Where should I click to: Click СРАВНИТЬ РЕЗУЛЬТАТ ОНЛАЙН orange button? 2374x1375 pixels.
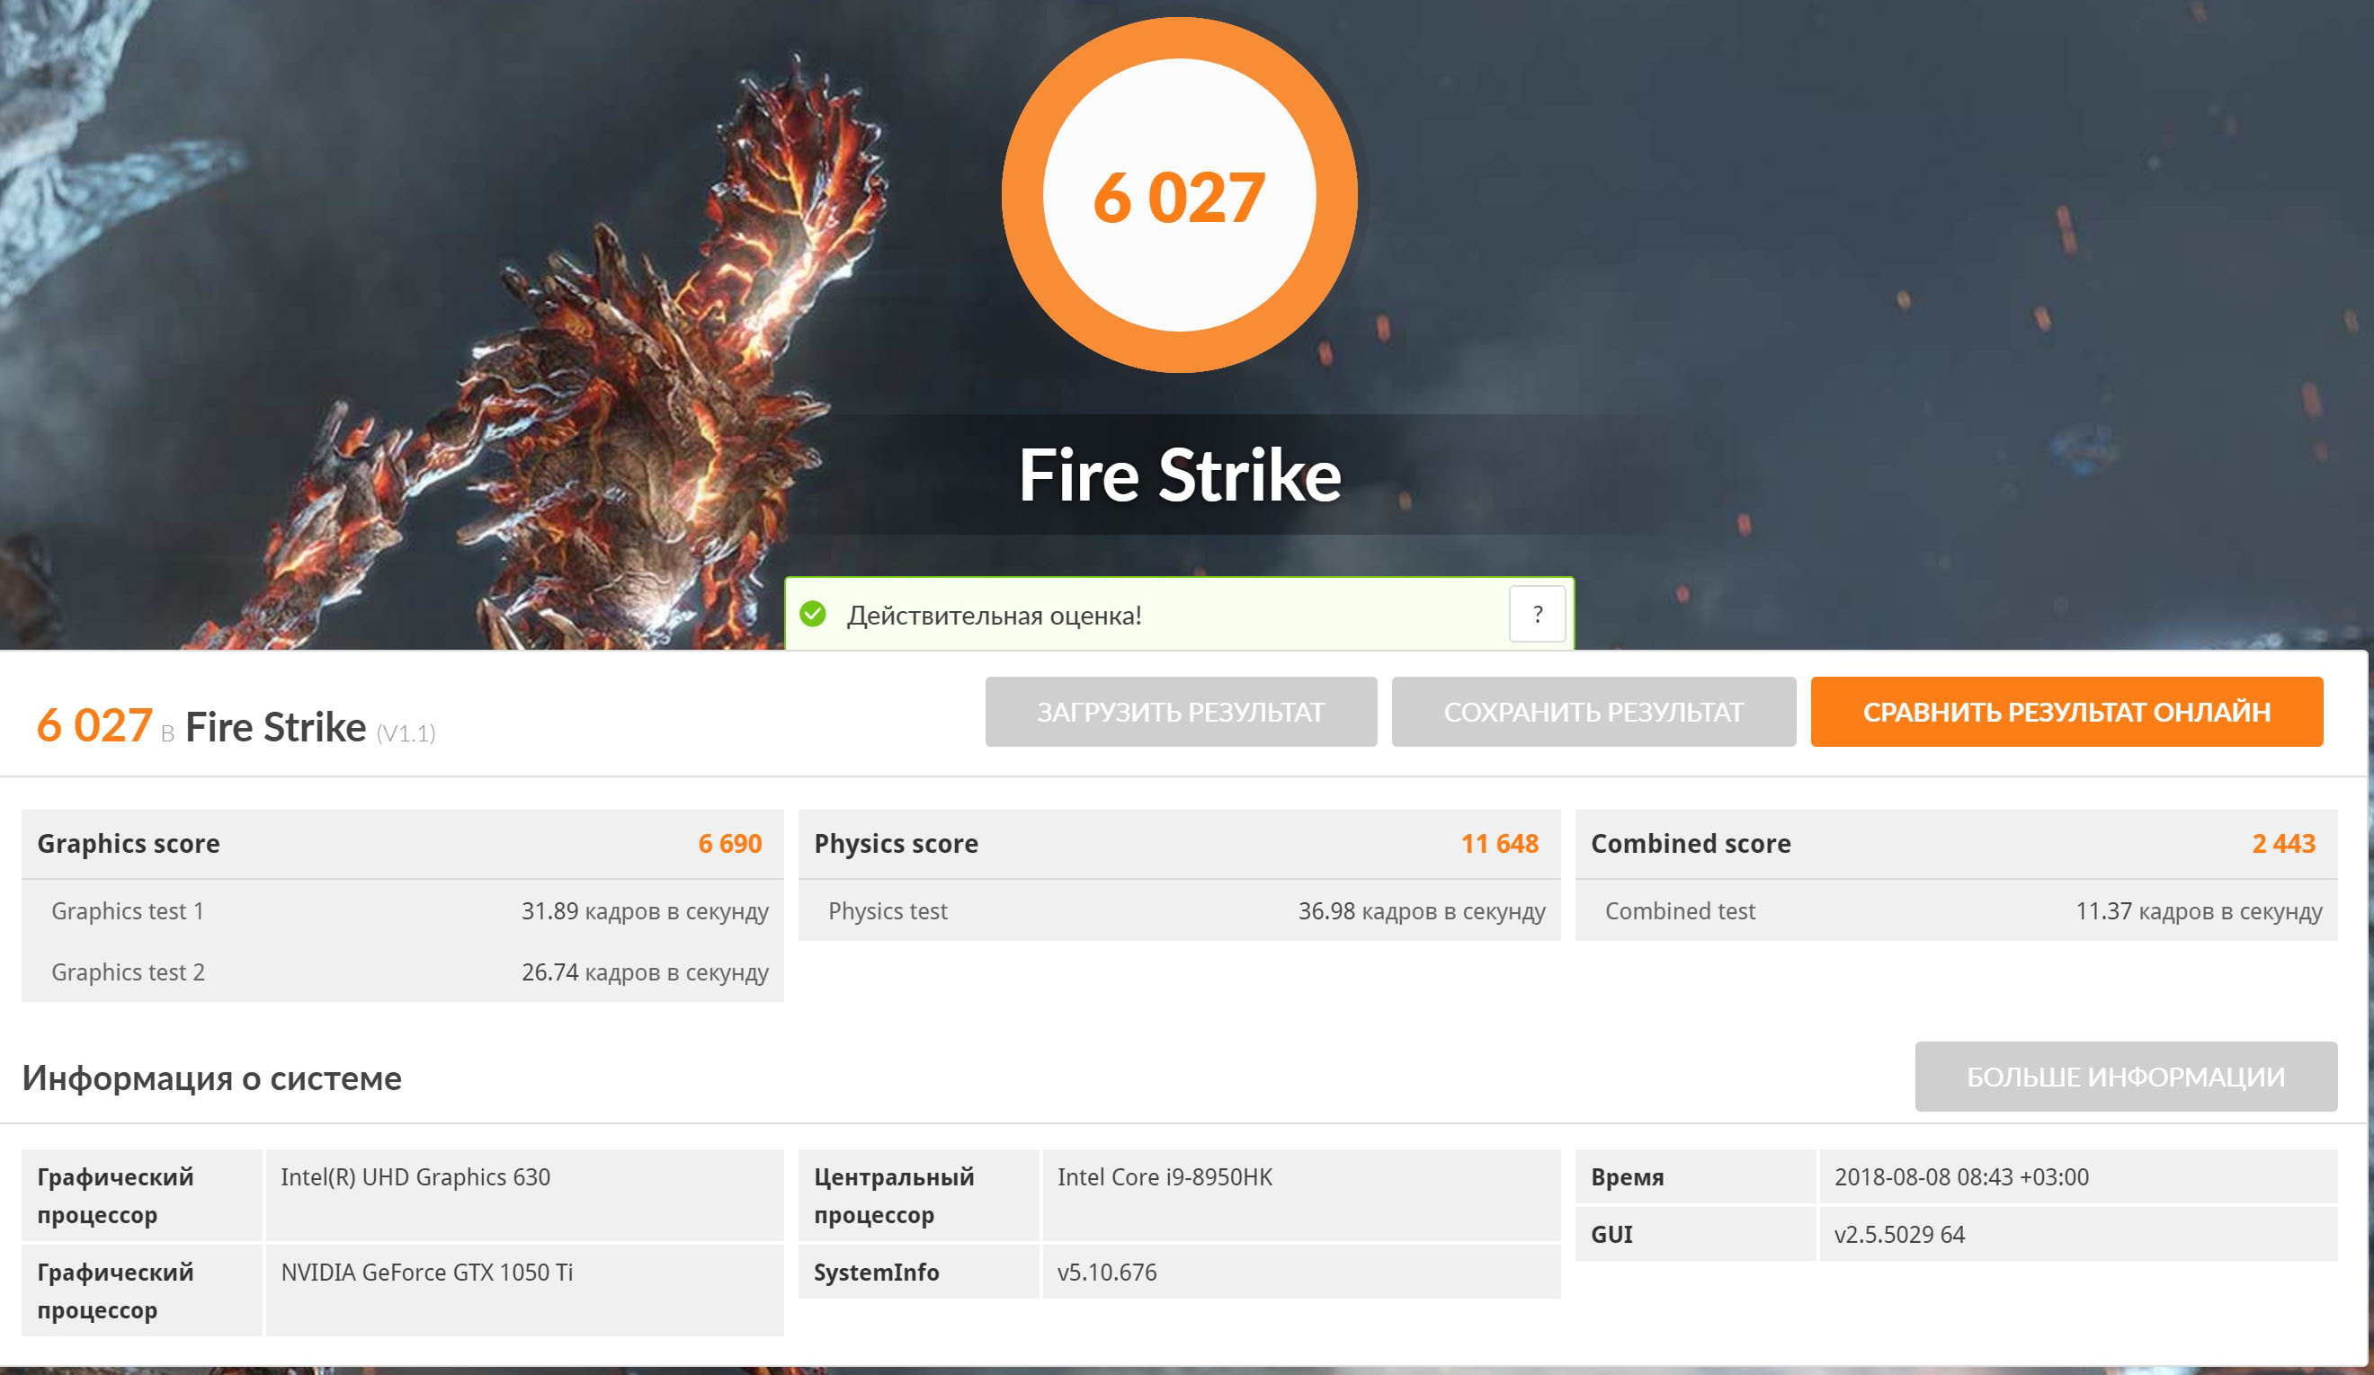[2066, 712]
